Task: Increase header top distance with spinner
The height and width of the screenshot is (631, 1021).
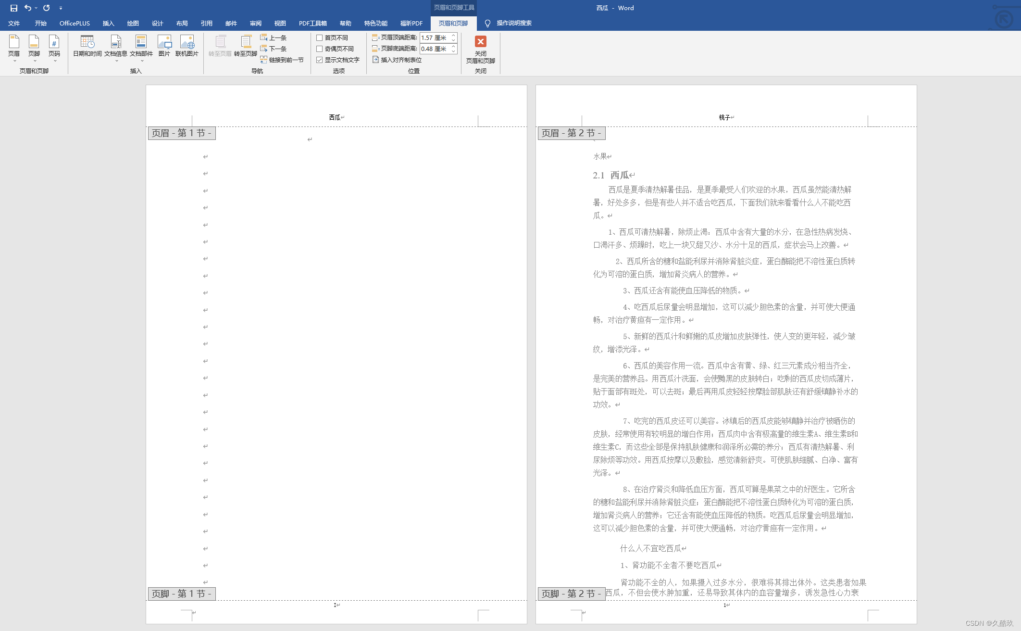Action: coord(453,36)
